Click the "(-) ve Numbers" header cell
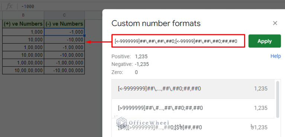This screenshot has height=137, width=285. coord(64,24)
